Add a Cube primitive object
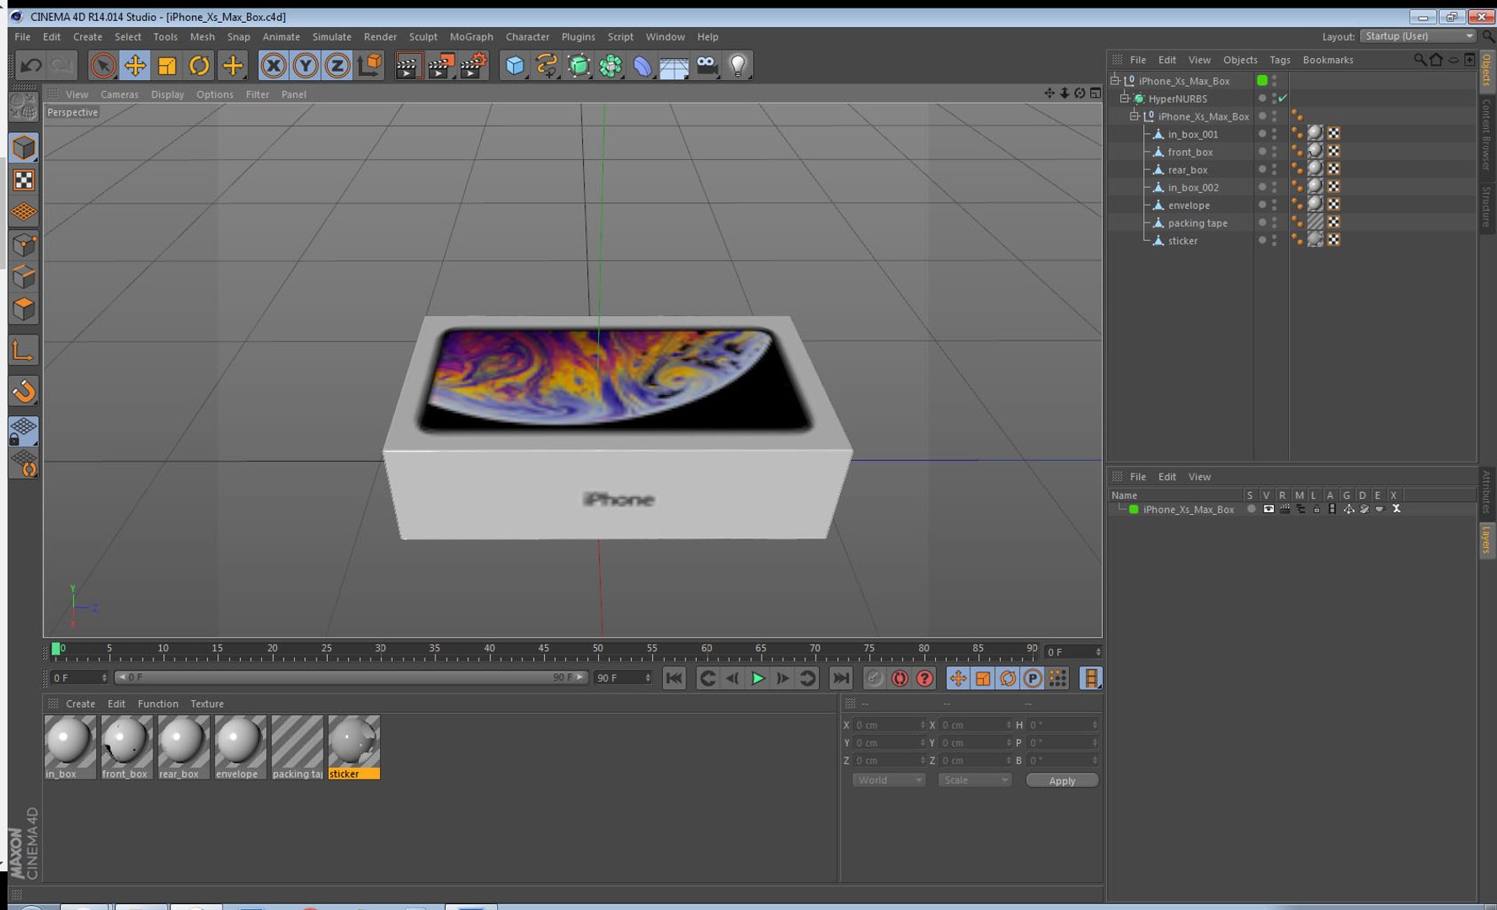Screen dimensions: 1497x910 (x=514, y=66)
